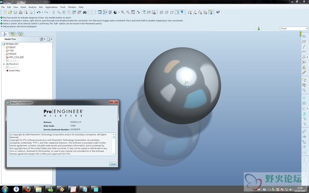Regenerate the model

point(74,12)
